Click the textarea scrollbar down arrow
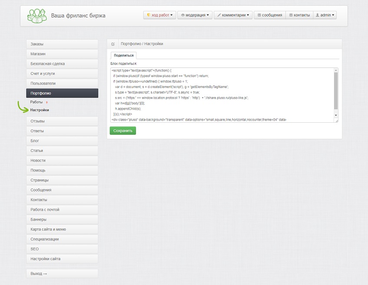Screen dimensions: 368x285 coord(336,115)
